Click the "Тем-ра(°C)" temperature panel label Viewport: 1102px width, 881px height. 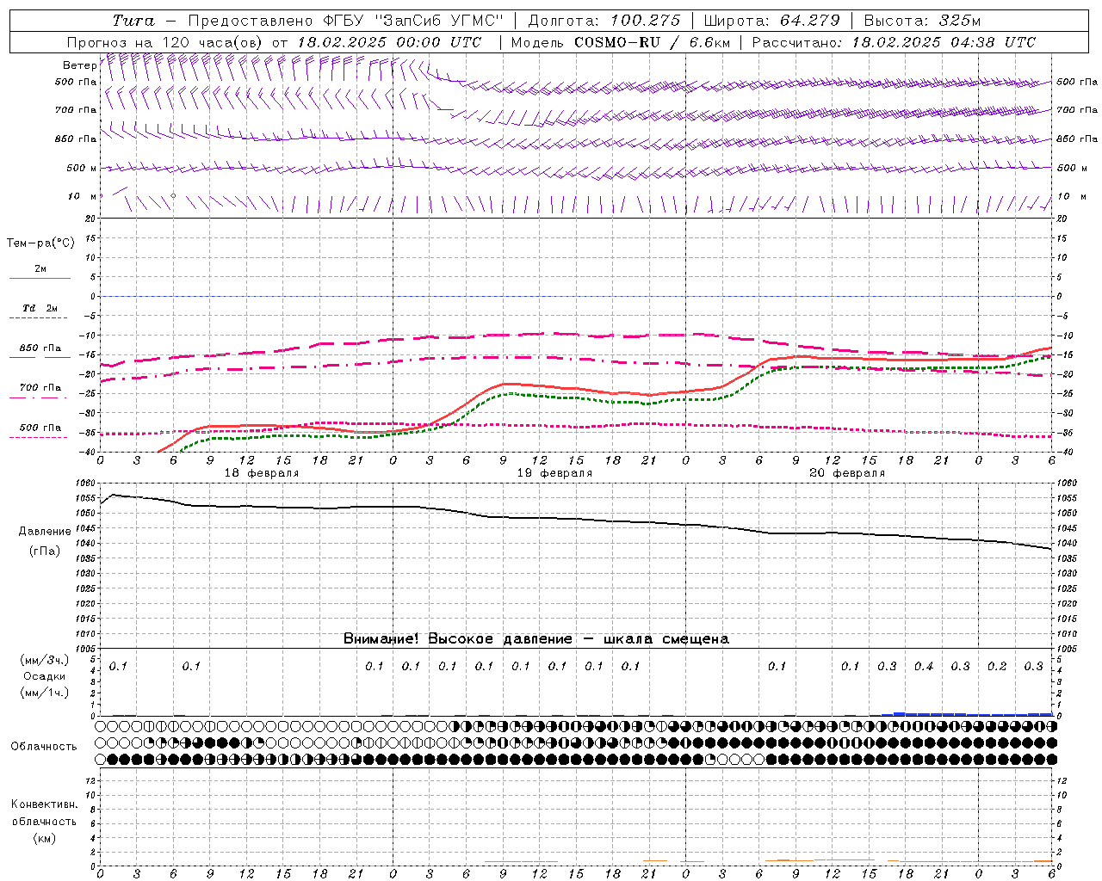coord(40,243)
